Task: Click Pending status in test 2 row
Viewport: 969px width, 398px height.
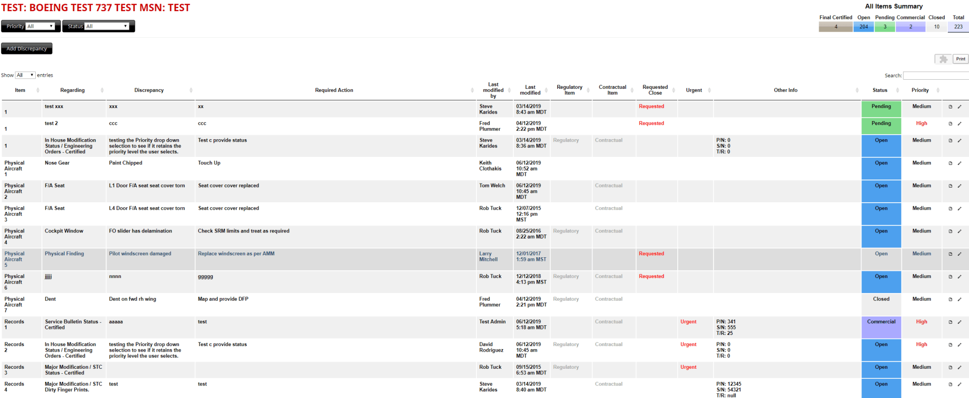Action: (x=881, y=126)
